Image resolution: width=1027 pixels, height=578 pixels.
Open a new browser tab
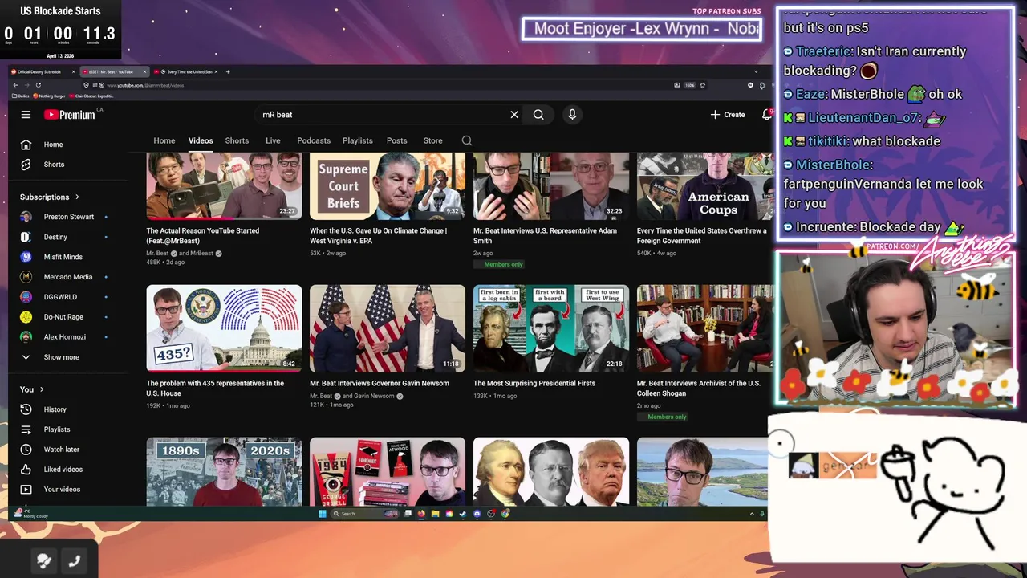click(228, 72)
